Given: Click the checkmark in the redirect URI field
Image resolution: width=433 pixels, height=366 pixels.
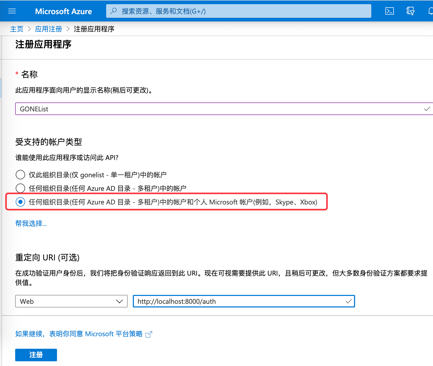Looking at the screenshot, I should [x=348, y=301].
